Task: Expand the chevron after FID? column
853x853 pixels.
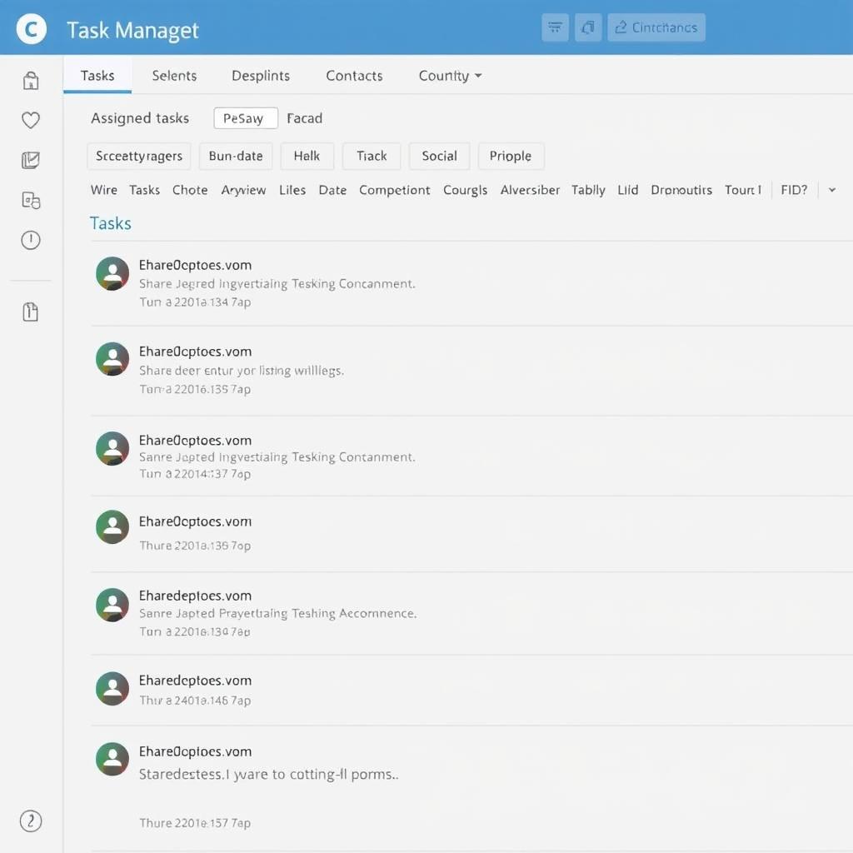Action: click(x=832, y=190)
